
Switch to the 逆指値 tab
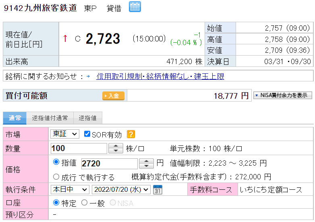click(87, 118)
